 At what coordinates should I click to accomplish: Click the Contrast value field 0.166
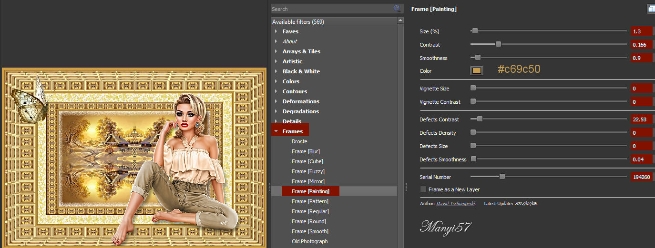coord(641,45)
